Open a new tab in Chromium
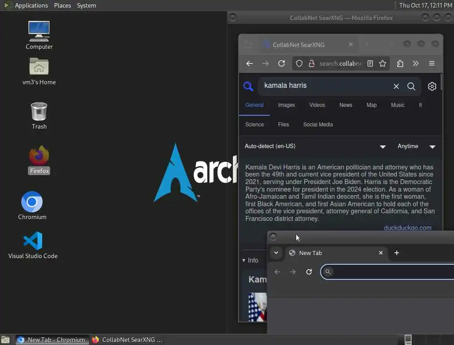 [397, 253]
